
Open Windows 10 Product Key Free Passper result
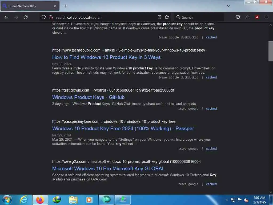pos(123,129)
